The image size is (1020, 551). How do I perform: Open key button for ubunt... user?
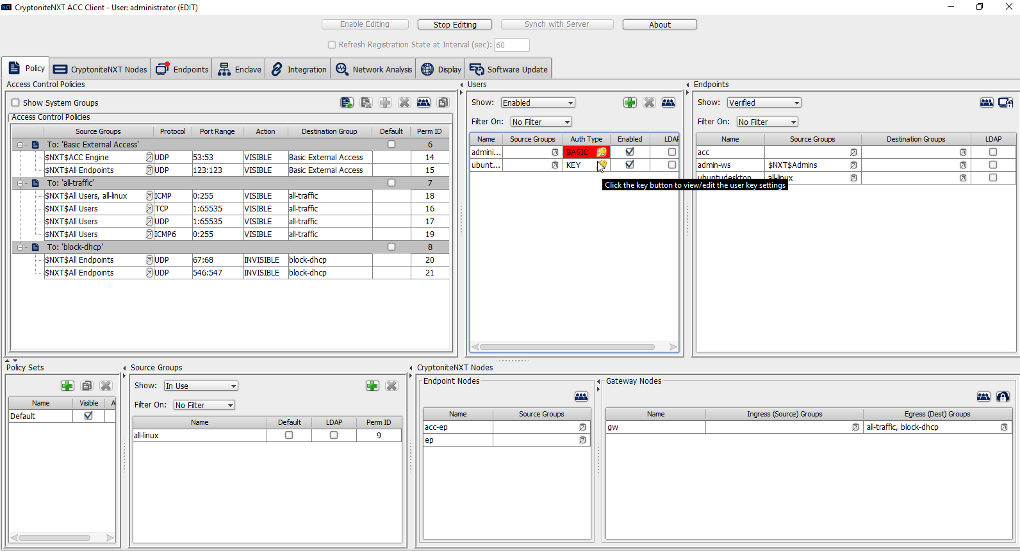(x=602, y=165)
